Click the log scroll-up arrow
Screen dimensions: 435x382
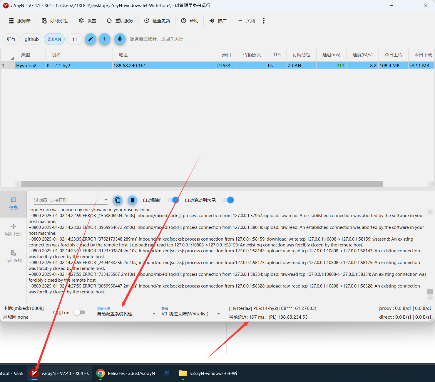[x=430, y=212]
